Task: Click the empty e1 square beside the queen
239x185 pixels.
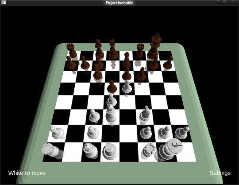Action: click(129, 152)
